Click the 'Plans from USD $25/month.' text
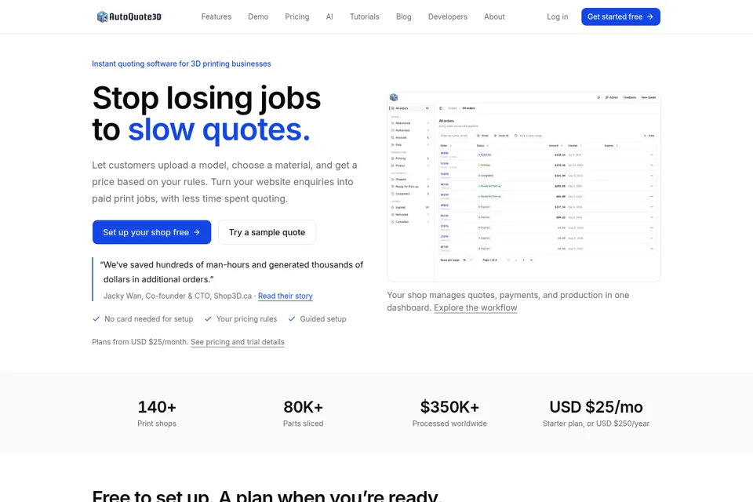Image resolution: width=753 pixels, height=502 pixels. click(x=140, y=342)
